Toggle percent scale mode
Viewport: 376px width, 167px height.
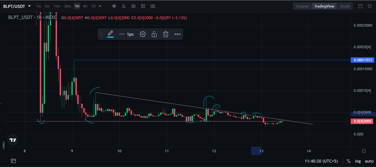click(x=348, y=161)
